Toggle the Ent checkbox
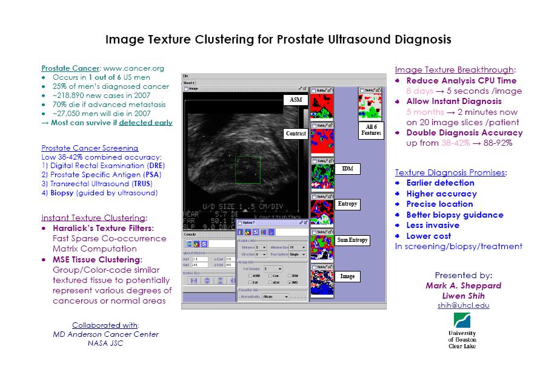 [x=250, y=282]
